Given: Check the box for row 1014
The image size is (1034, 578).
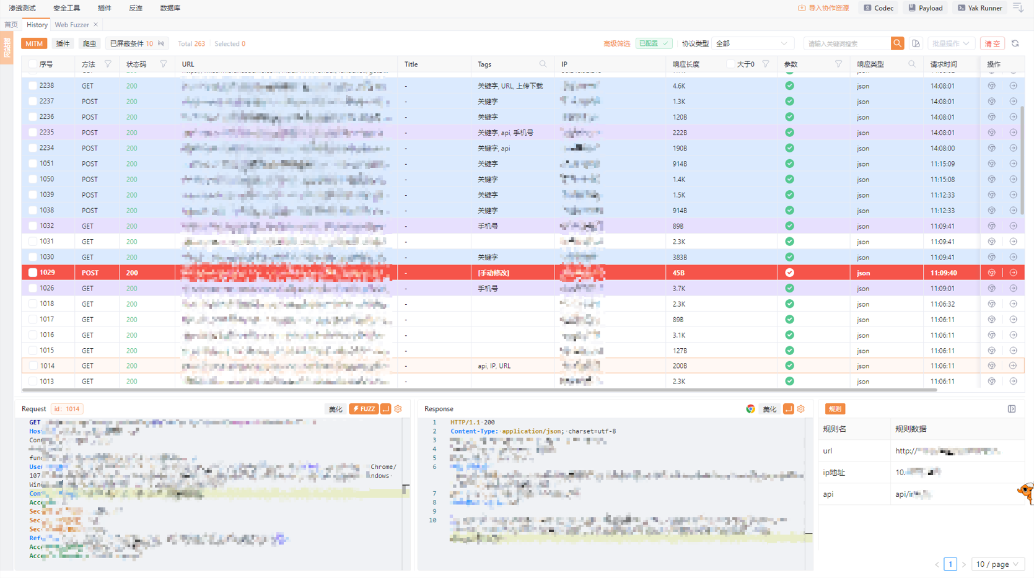Looking at the screenshot, I should tap(33, 366).
